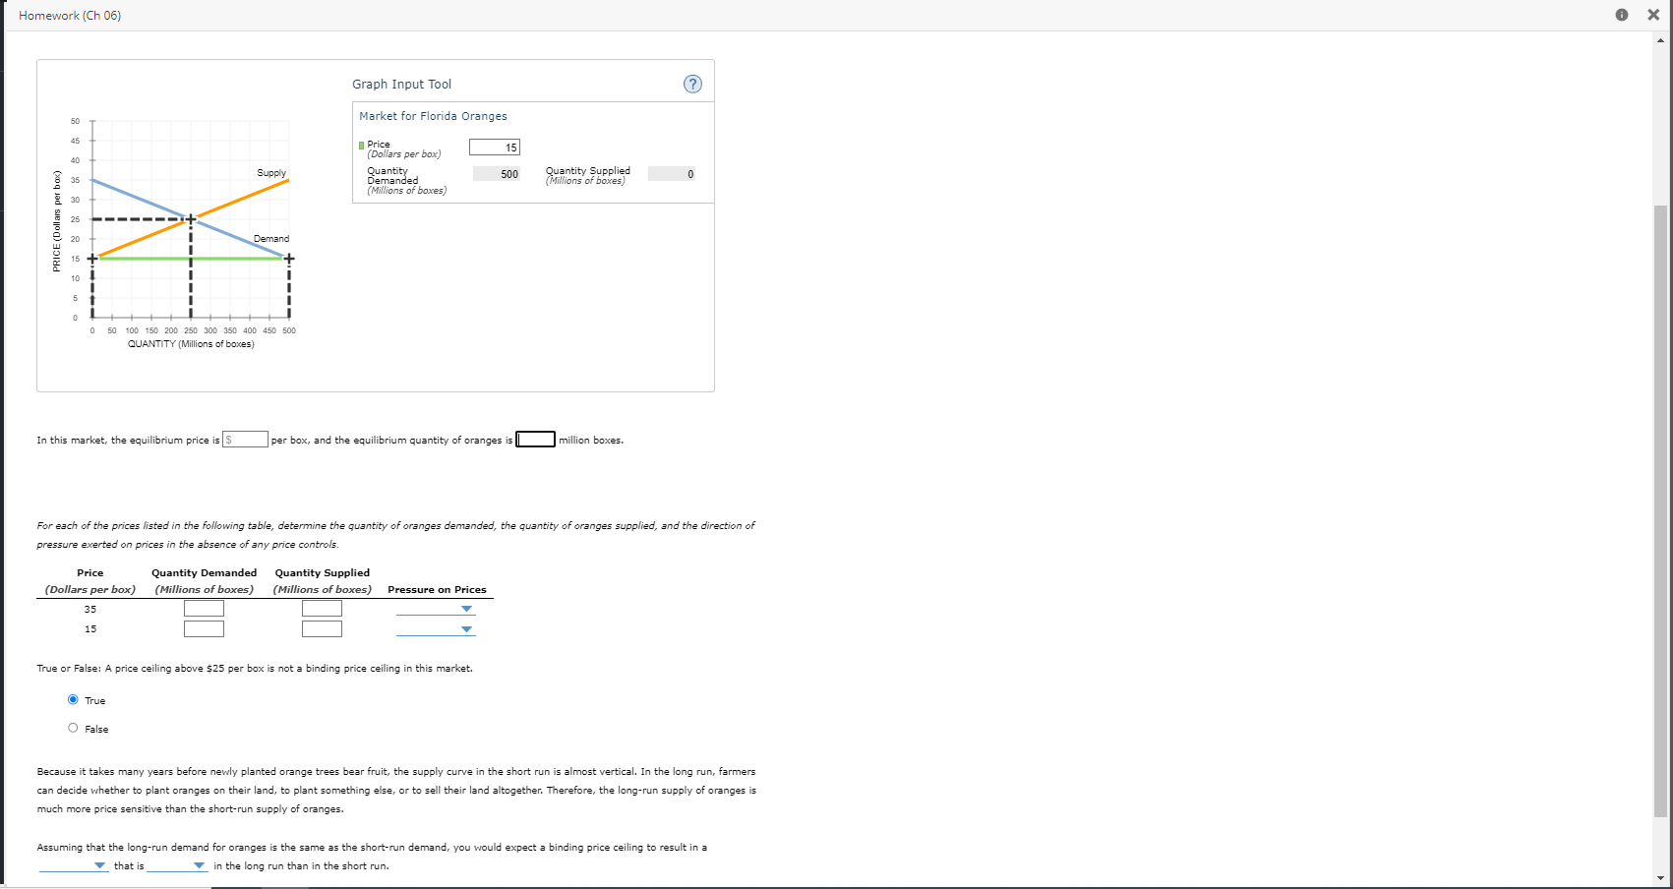Click the Price input field showing 15
The width and height of the screenshot is (1673, 889).
(x=495, y=148)
